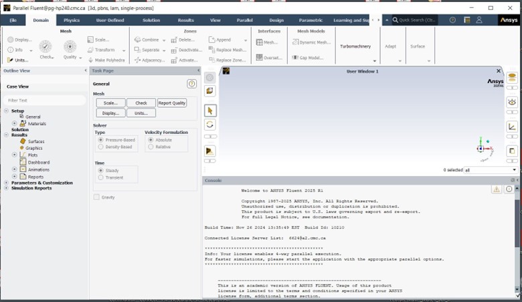Viewport: 522px width, 302px height.
Task: Open the help icon on General task page
Action: [x=191, y=84]
